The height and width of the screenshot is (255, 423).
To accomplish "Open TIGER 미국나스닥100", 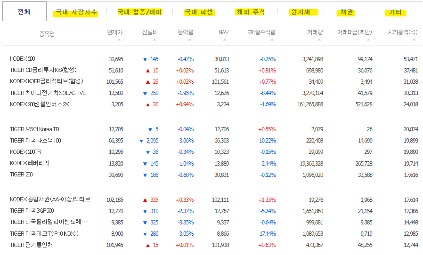I will pos(35,141).
